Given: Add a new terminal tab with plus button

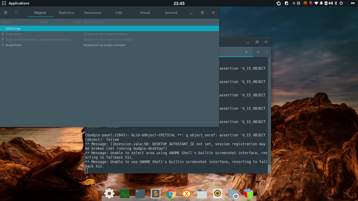Looking at the screenshot, I should 258,52.
